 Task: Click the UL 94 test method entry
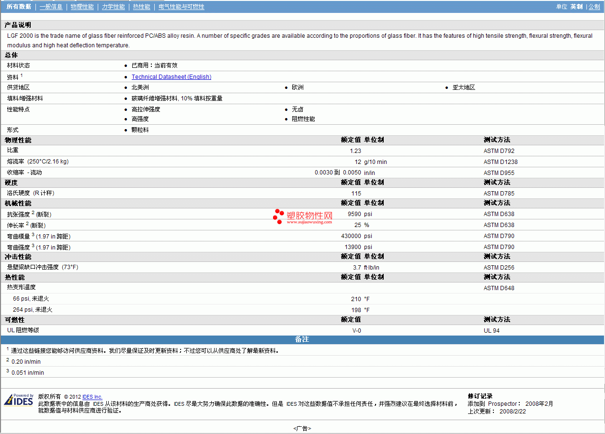(492, 331)
